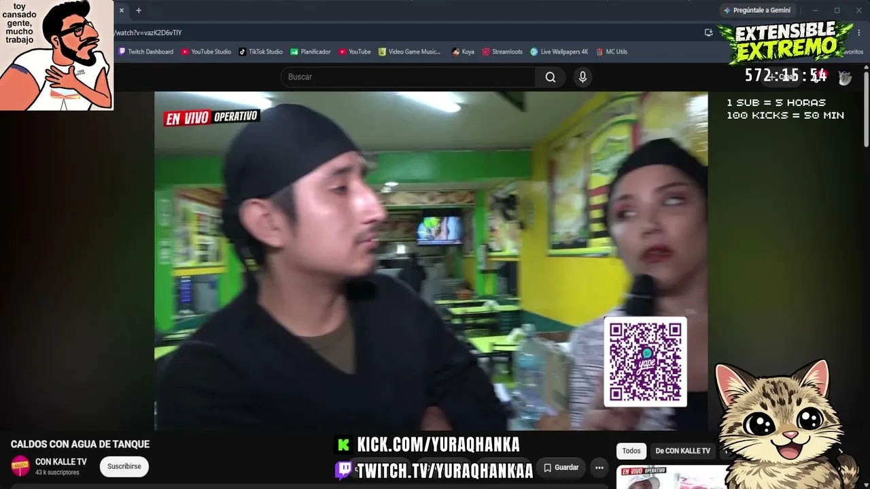Open the YouTube Studio bookmark

click(206, 52)
